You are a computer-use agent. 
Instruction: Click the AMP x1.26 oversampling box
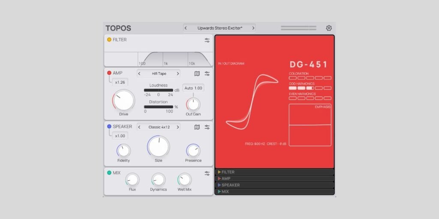click(x=120, y=82)
